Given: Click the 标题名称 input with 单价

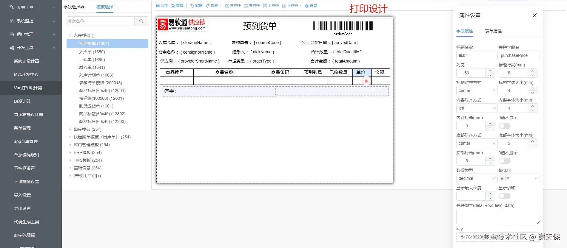Looking at the screenshot, I should tap(477, 55).
